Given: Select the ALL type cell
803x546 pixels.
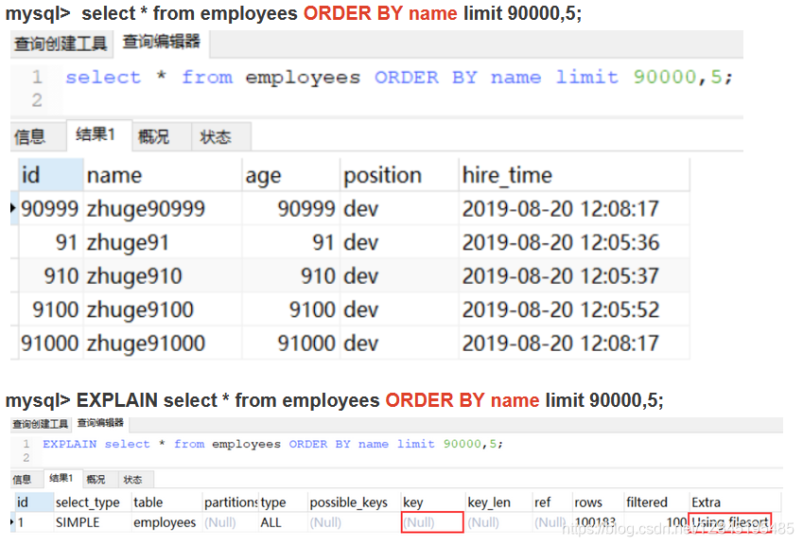Looking at the screenshot, I should pyautogui.click(x=283, y=522).
